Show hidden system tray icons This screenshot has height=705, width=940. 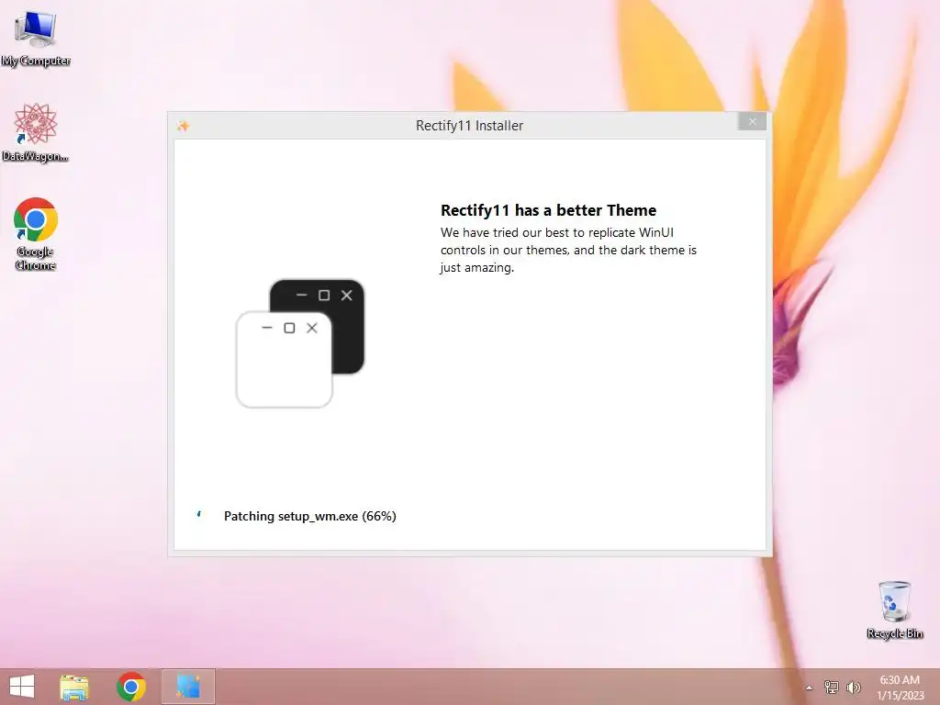point(809,688)
